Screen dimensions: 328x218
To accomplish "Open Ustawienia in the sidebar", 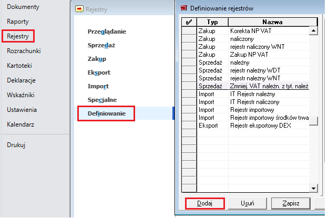I will [x=22, y=109].
